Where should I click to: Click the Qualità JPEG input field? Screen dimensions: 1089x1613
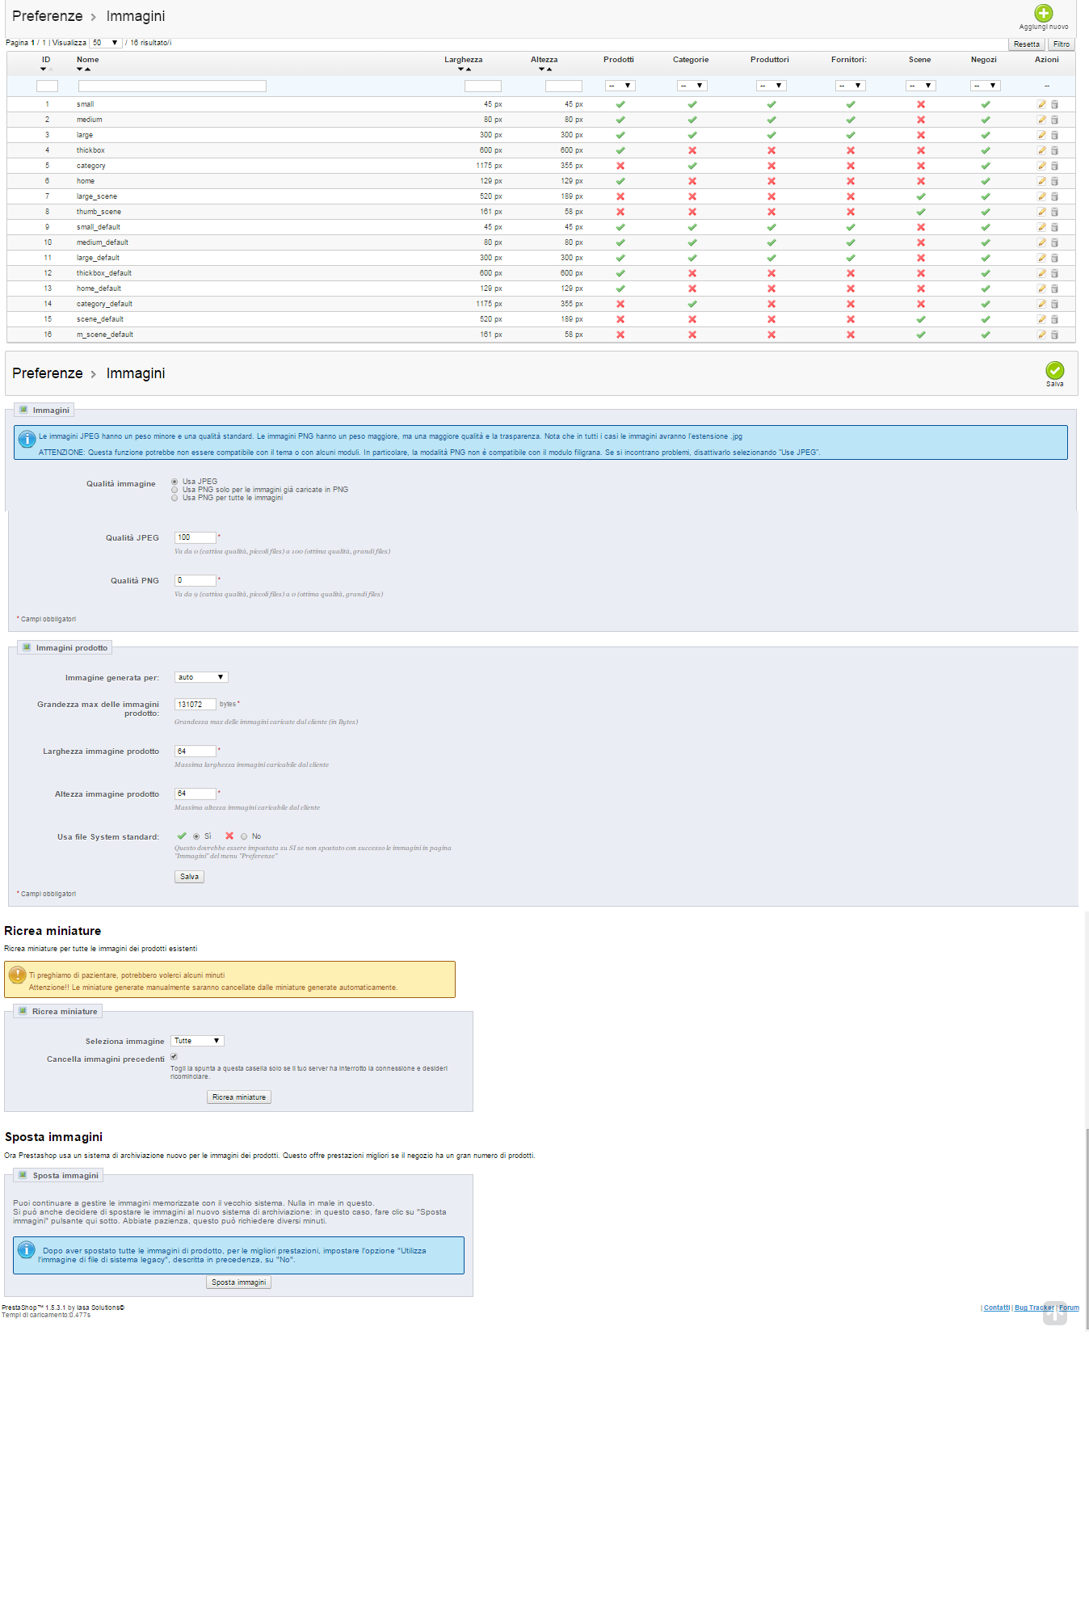tap(196, 537)
